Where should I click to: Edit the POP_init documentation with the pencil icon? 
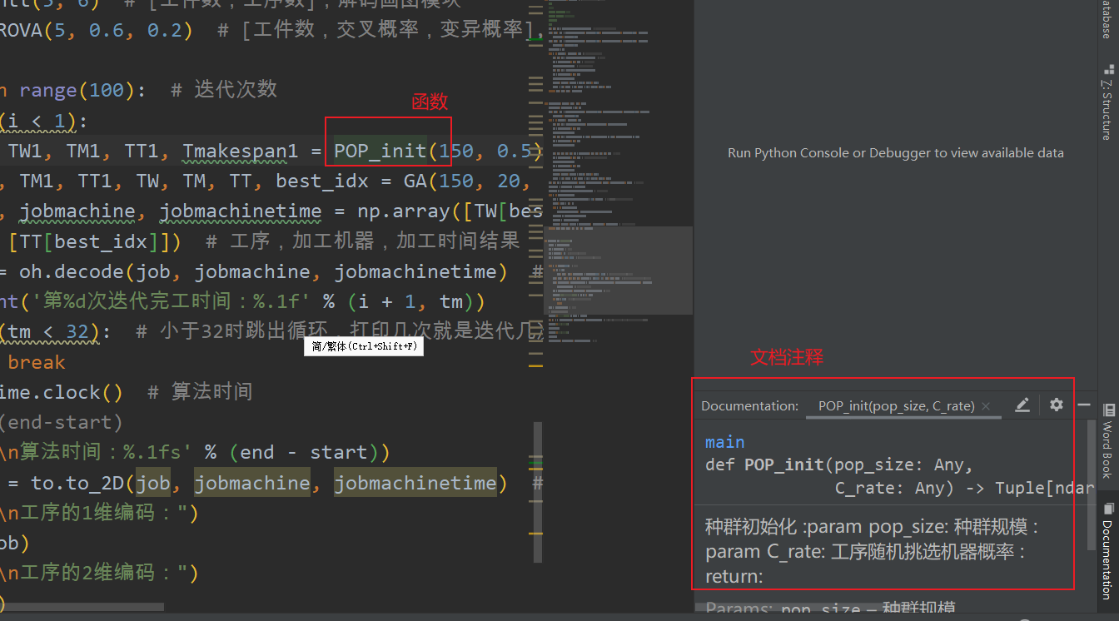1022,405
